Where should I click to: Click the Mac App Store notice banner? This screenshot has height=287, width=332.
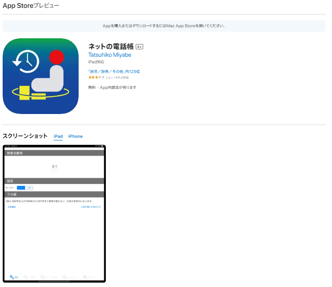pos(164,26)
